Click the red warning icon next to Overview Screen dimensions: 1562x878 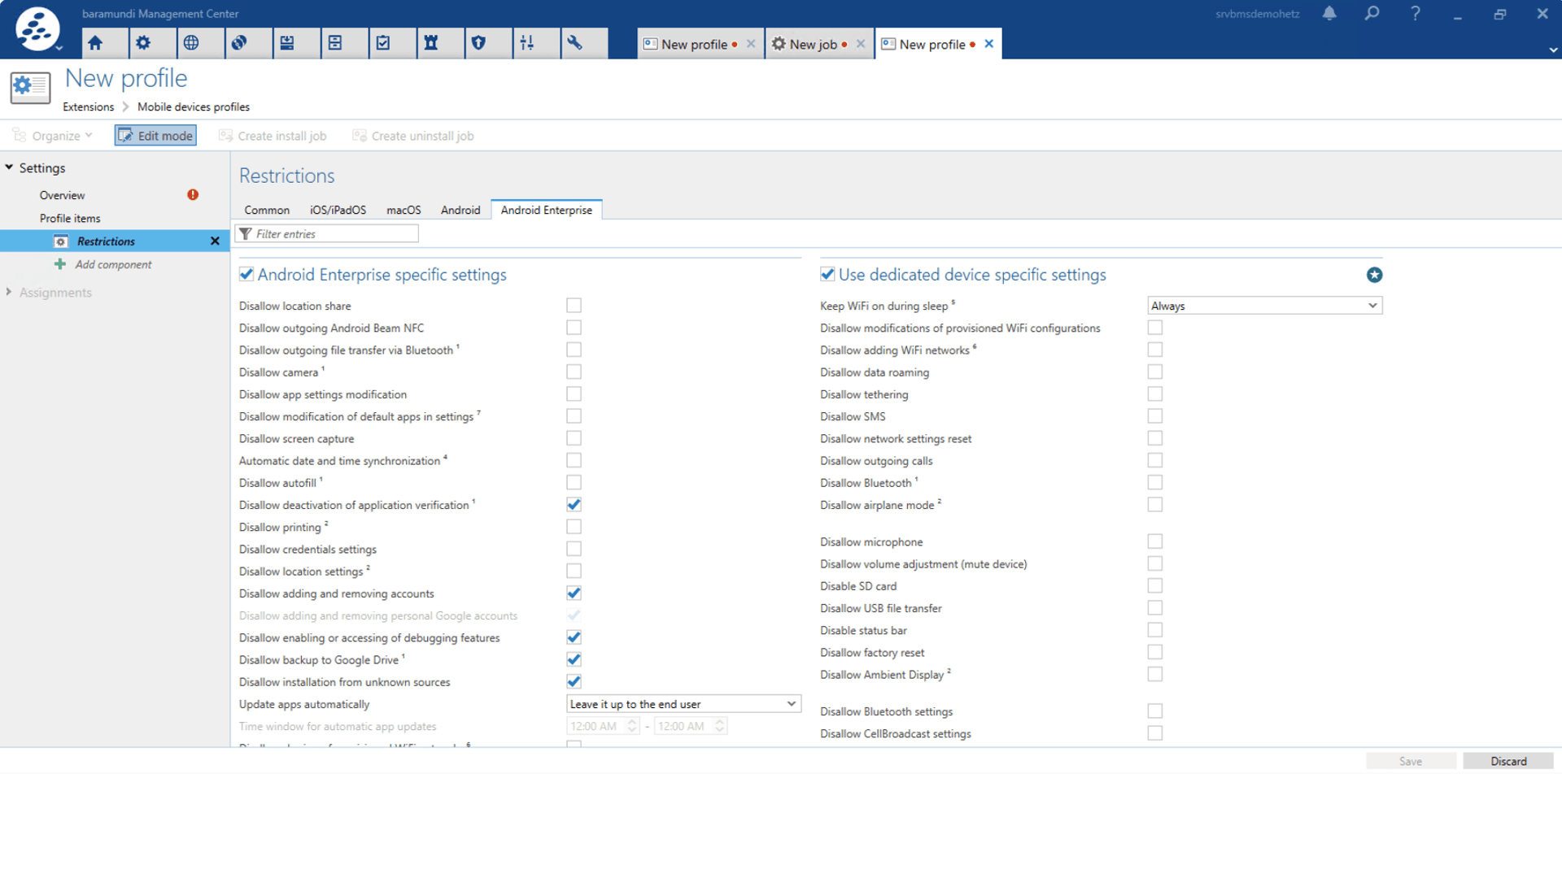[x=193, y=194]
